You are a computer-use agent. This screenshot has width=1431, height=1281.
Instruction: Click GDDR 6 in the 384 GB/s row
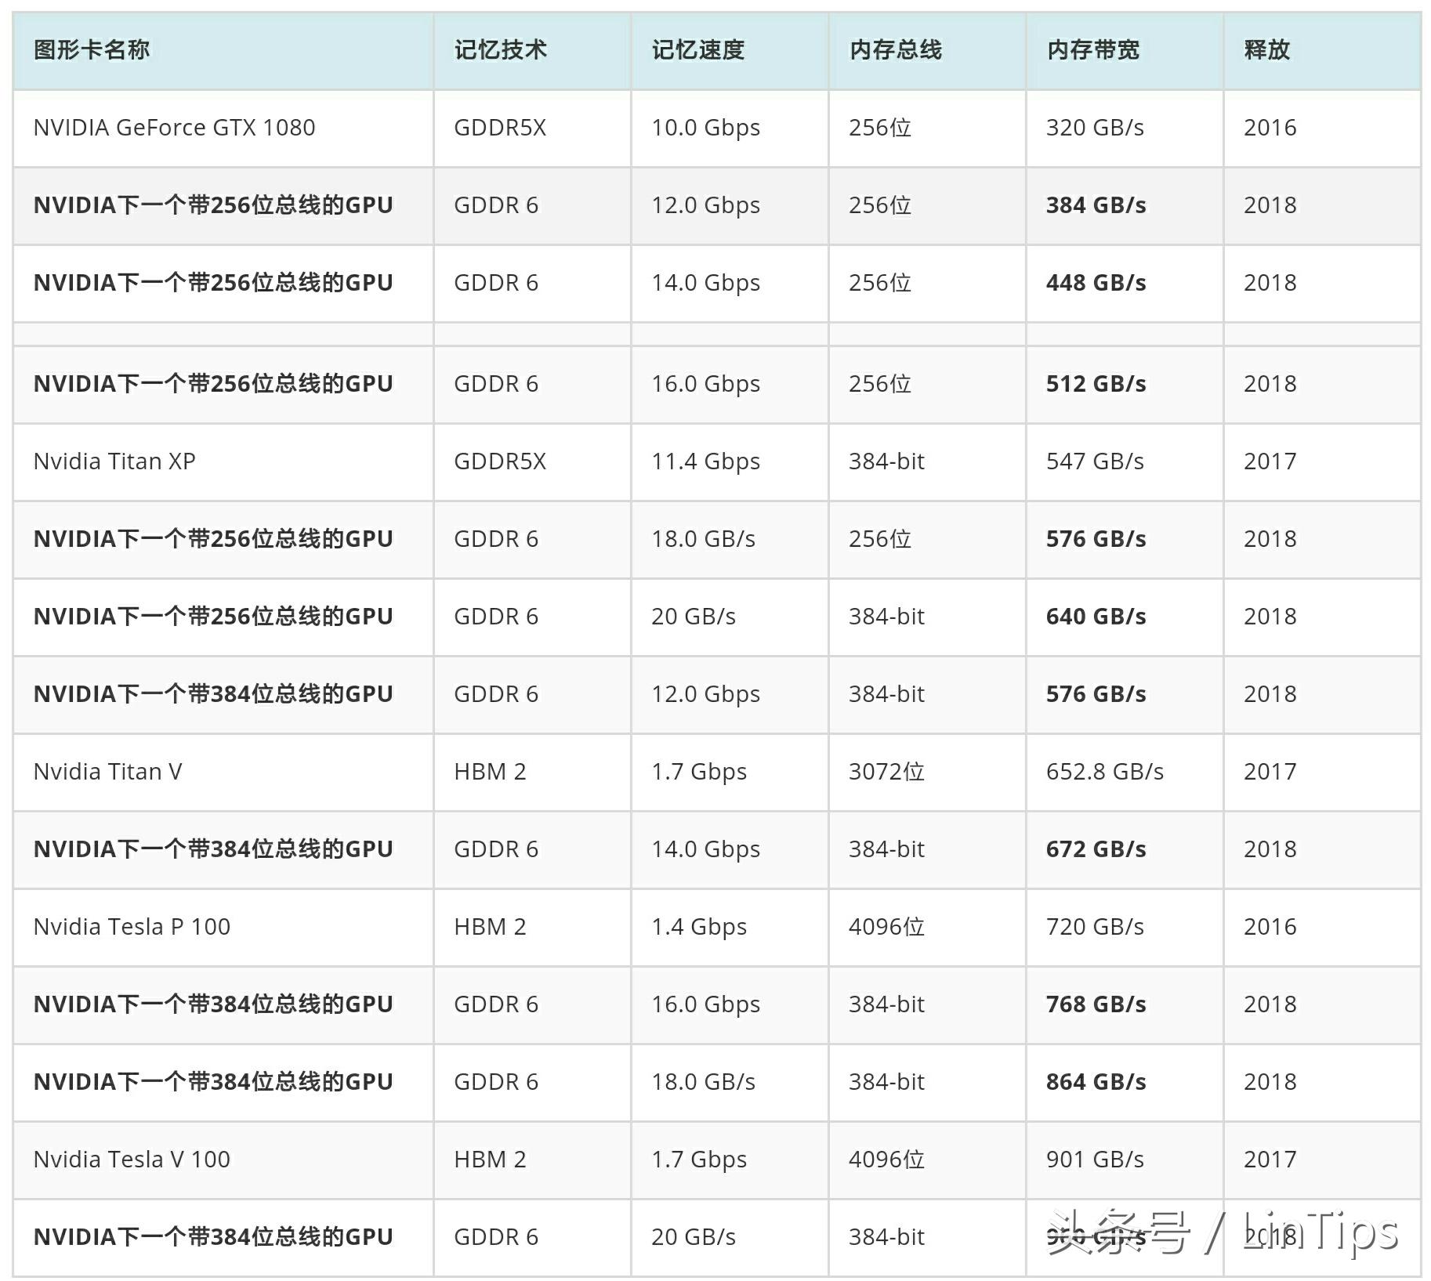click(x=496, y=205)
